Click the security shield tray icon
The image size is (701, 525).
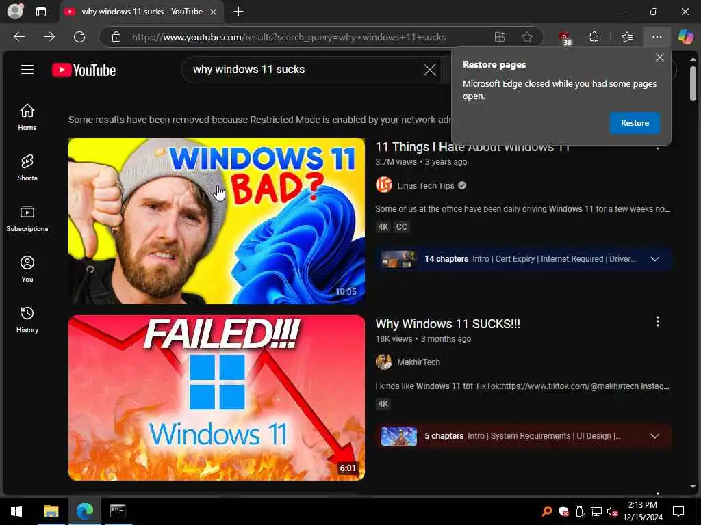[x=563, y=511]
